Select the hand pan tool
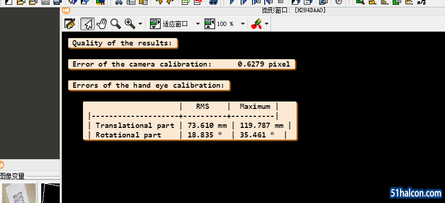This screenshot has width=445, height=203. click(101, 24)
